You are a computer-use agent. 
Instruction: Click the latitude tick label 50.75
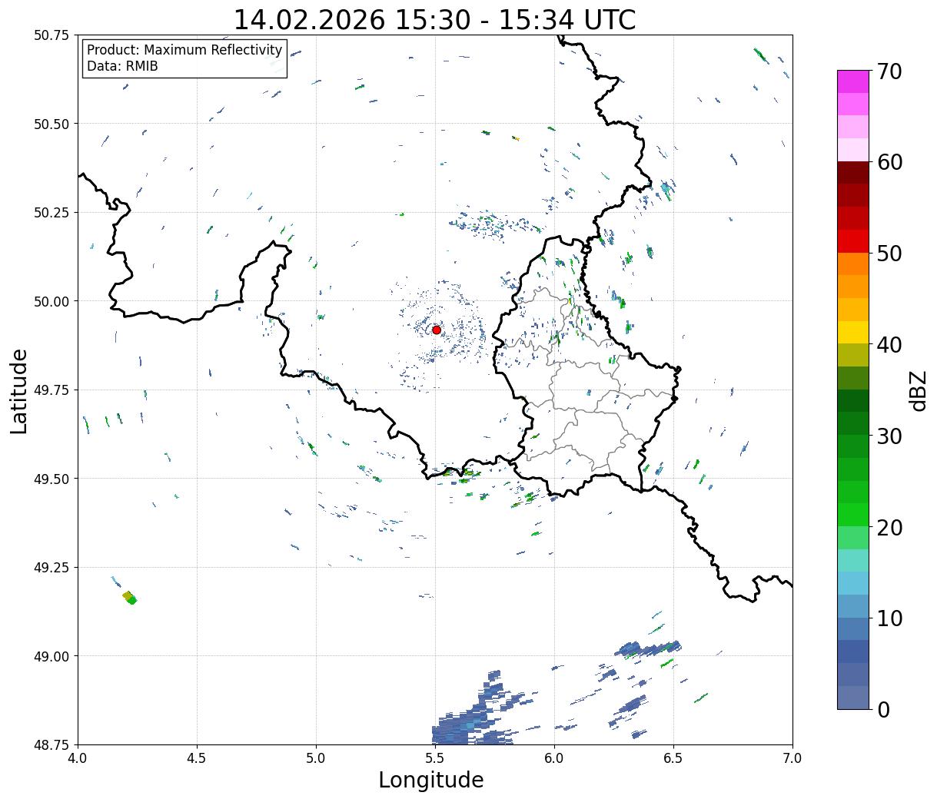52,35
